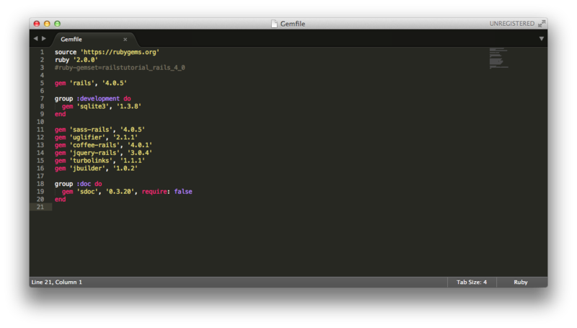
Task: Click the 'coffee-rails' gem string
Action: tap(94, 145)
